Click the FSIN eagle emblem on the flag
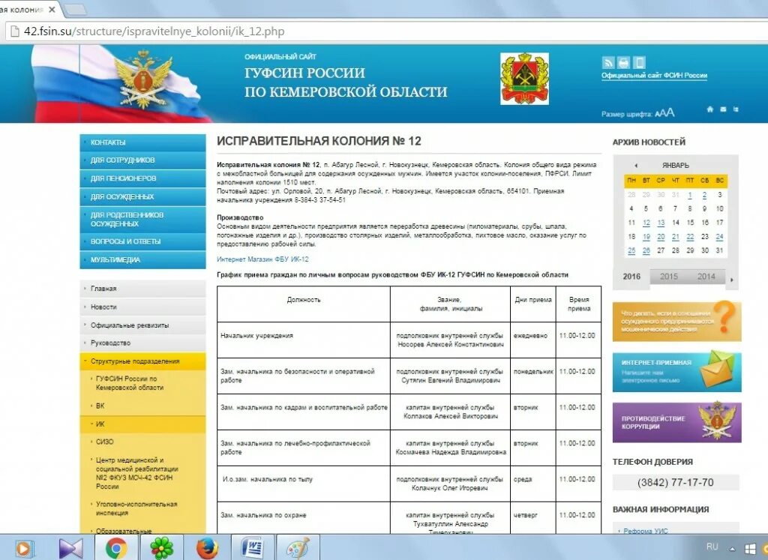The image size is (768, 560). click(x=143, y=79)
